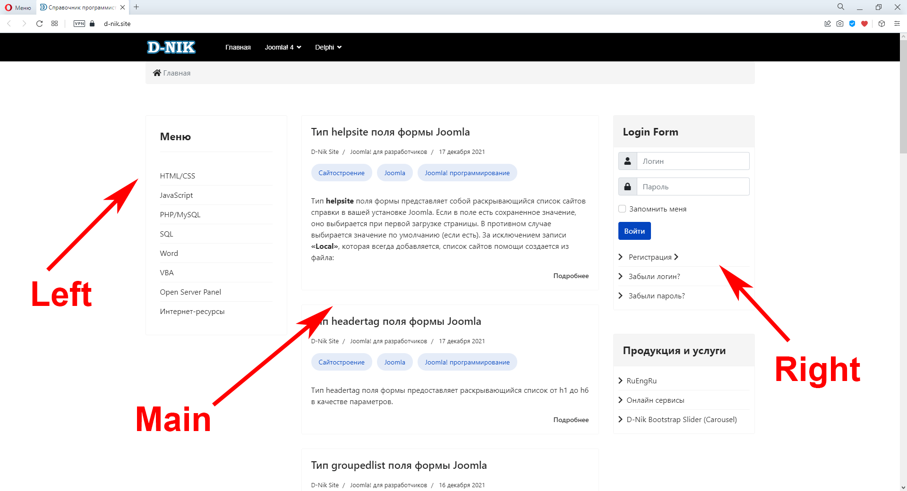The height and width of the screenshot is (491, 907).
Task: Click Joomla! программирование tag in headertag article
Action: tap(467, 362)
